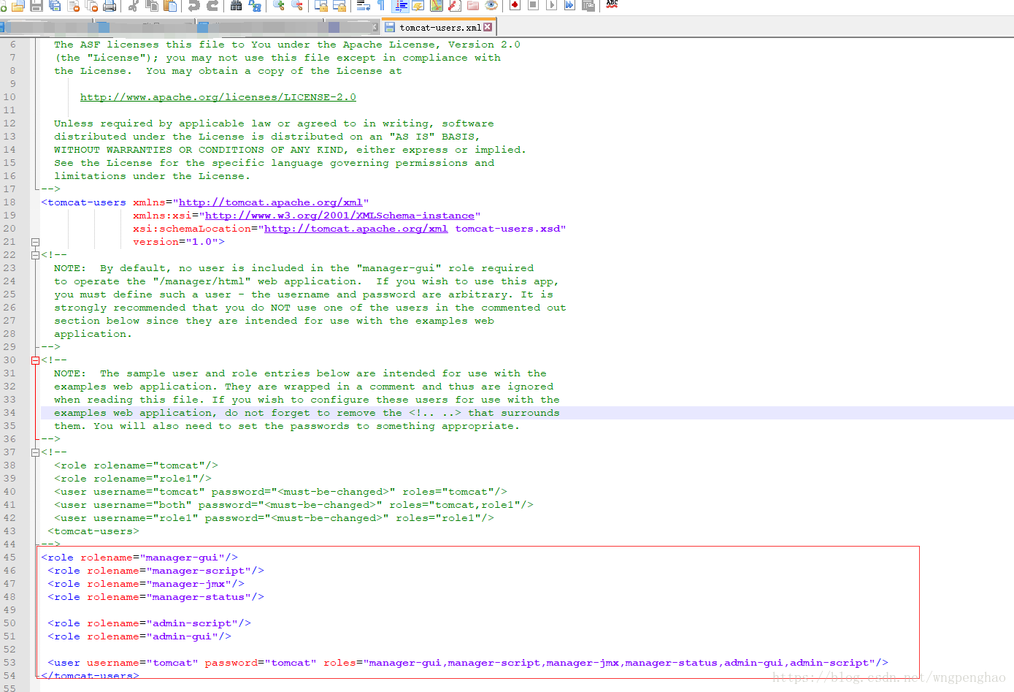Close the current document via toolbar
The image size is (1014, 692).
74,6
